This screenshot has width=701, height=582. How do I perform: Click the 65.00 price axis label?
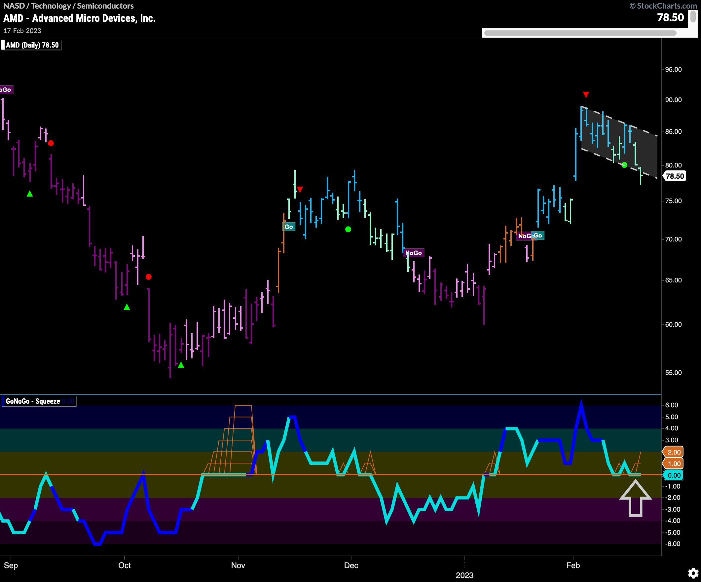pyautogui.click(x=673, y=280)
